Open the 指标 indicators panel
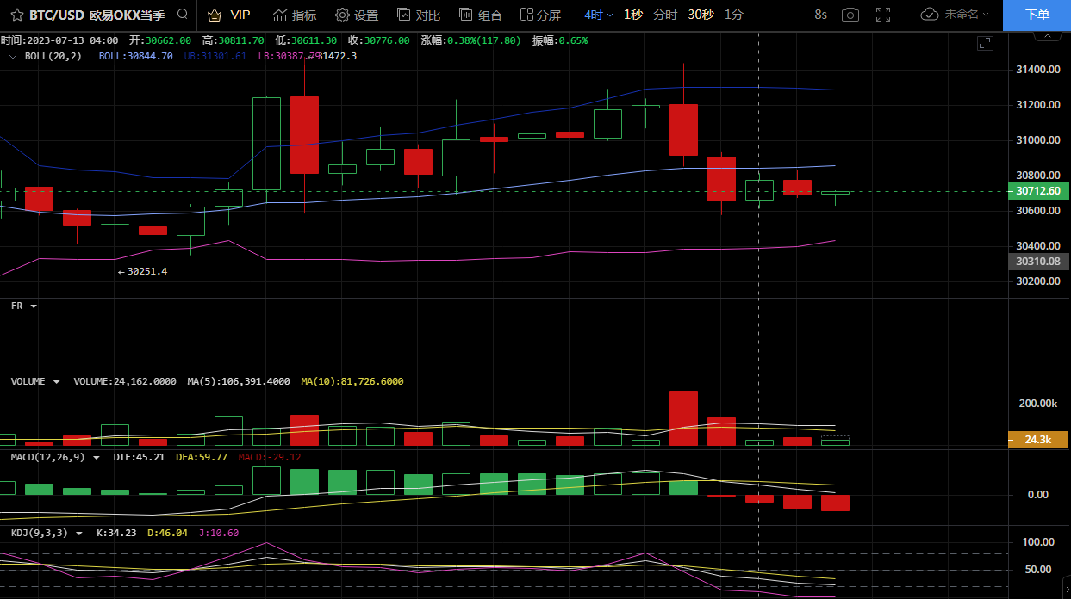 click(x=295, y=15)
